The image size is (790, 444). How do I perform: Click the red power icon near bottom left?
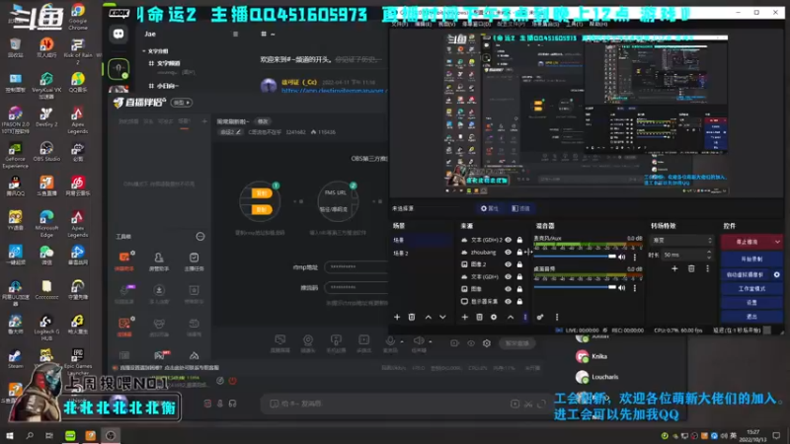pos(233,381)
